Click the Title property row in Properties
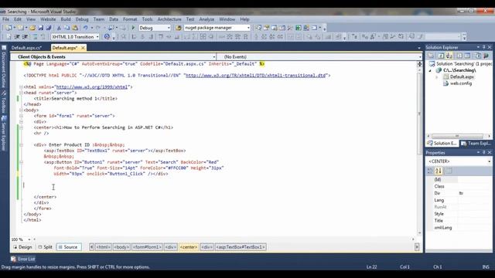 click(x=459, y=221)
